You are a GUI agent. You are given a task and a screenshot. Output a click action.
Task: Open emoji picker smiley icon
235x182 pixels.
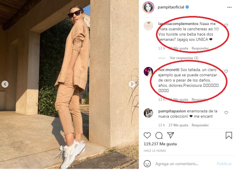pos(147,164)
